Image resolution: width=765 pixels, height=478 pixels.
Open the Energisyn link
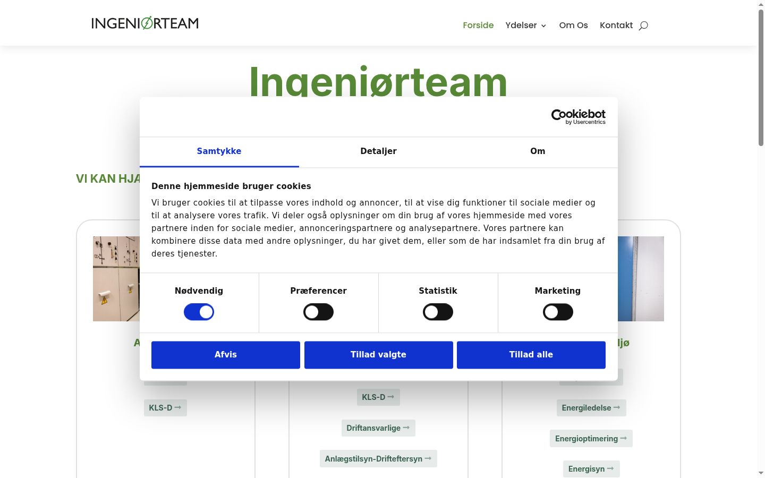(x=591, y=469)
